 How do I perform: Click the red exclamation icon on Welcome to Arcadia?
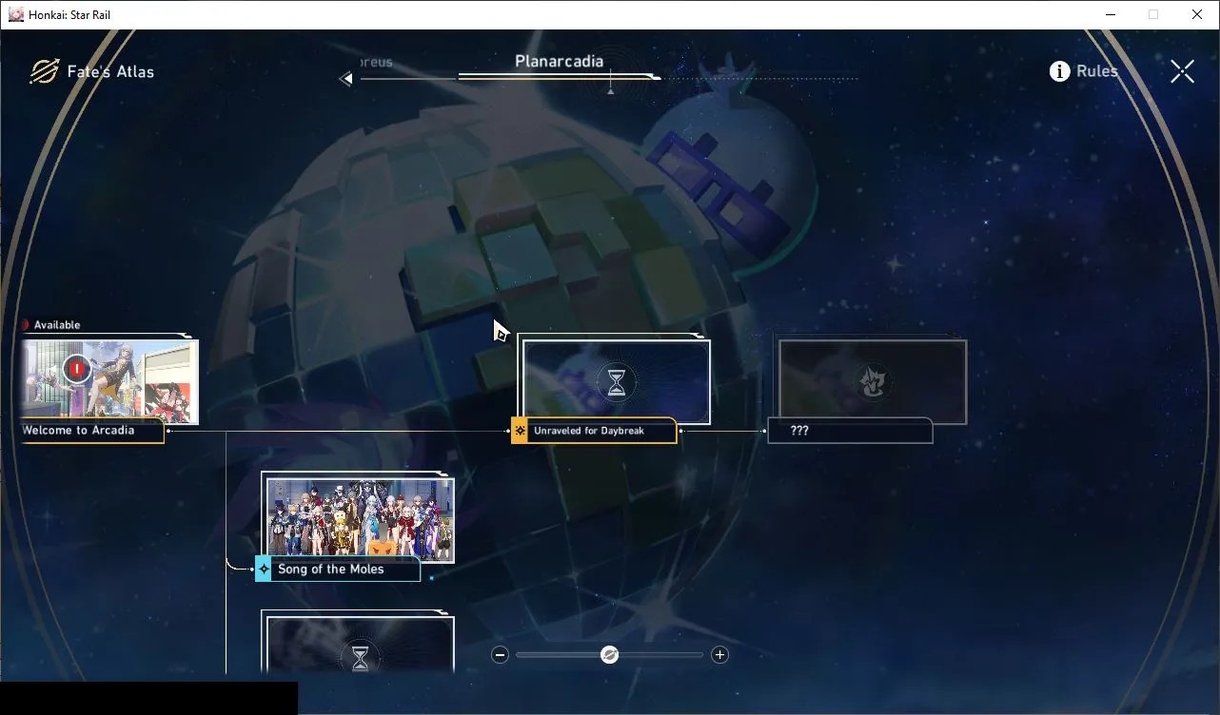click(77, 369)
